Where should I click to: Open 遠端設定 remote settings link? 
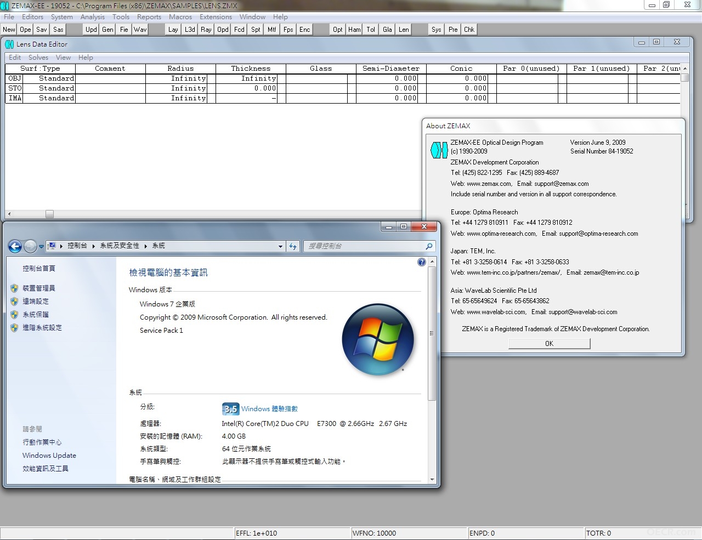pyautogui.click(x=36, y=302)
